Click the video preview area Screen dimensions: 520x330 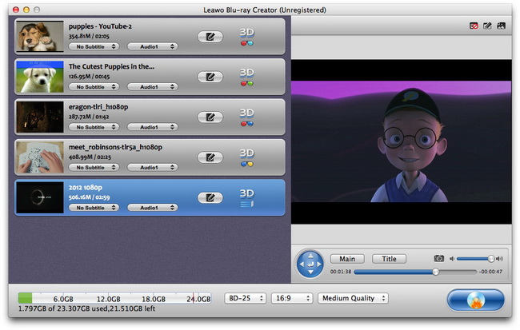(x=402, y=141)
